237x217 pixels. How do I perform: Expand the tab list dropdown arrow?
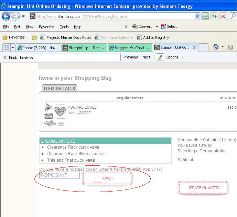tap(13, 48)
